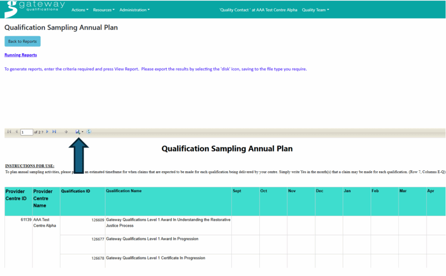Open the Administration menu

[134, 10]
